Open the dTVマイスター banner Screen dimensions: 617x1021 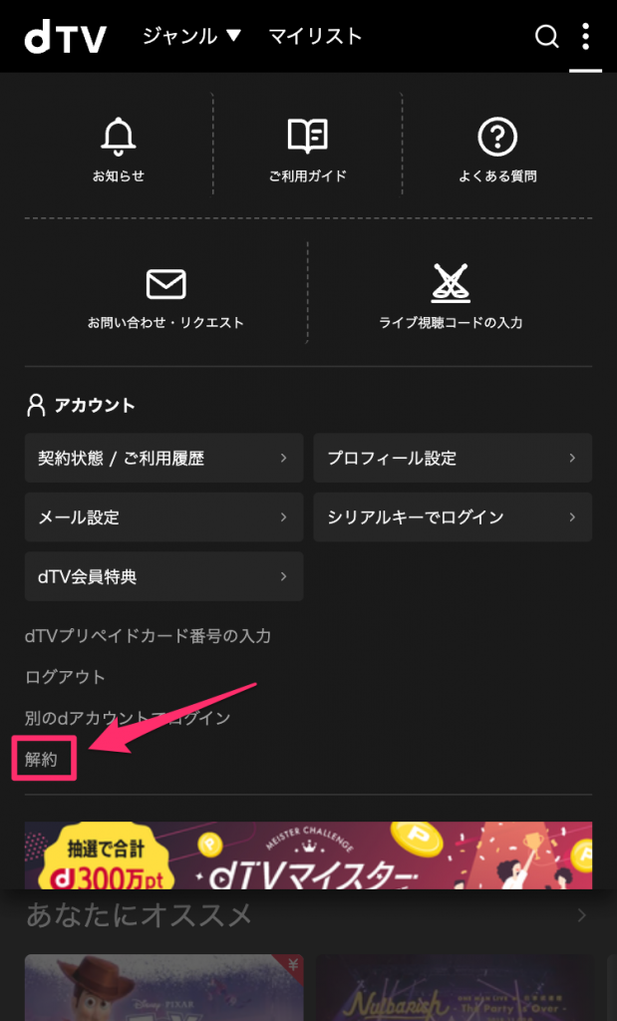(x=309, y=855)
